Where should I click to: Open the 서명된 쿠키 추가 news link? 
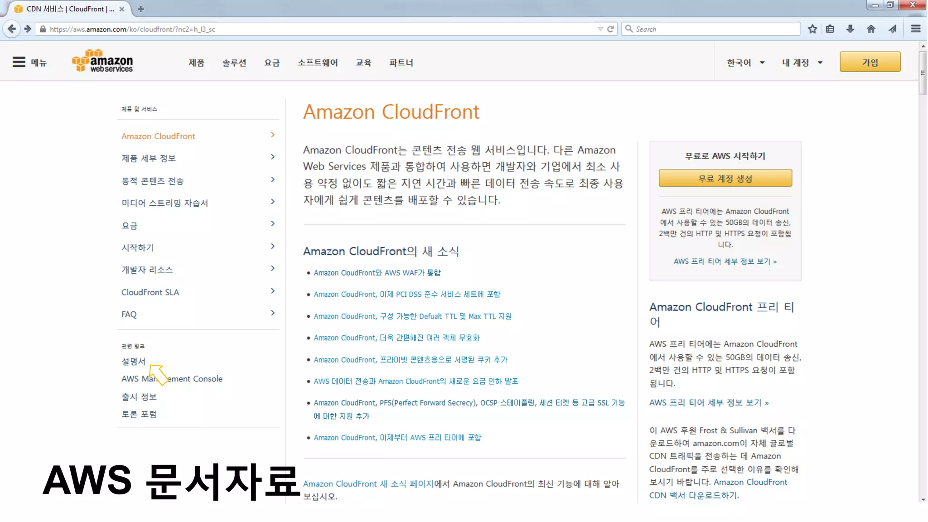tap(411, 360)
